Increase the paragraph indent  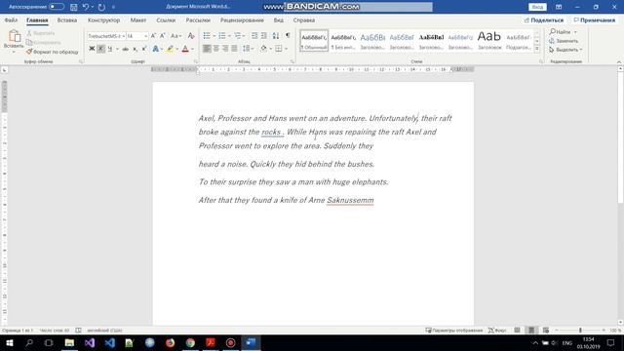point(264,36)
